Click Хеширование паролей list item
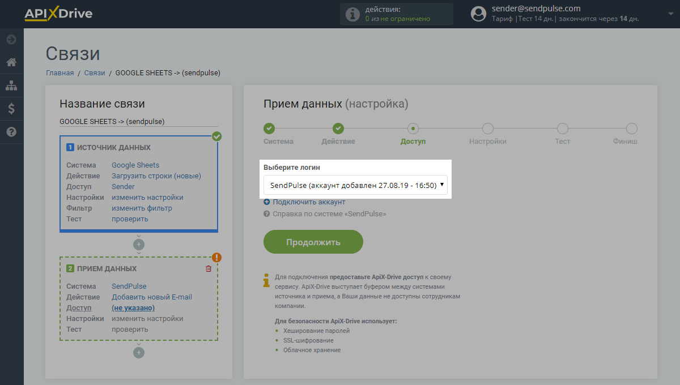This screenshot has height=385, width=680. click(x=316, y=331)
